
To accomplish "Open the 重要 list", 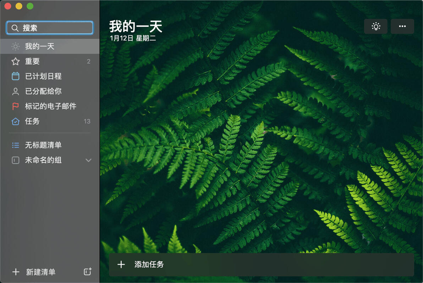I will click(50, 61).
